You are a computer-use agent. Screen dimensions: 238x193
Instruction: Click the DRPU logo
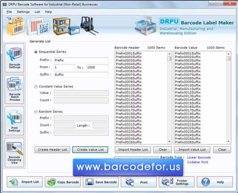169,21
